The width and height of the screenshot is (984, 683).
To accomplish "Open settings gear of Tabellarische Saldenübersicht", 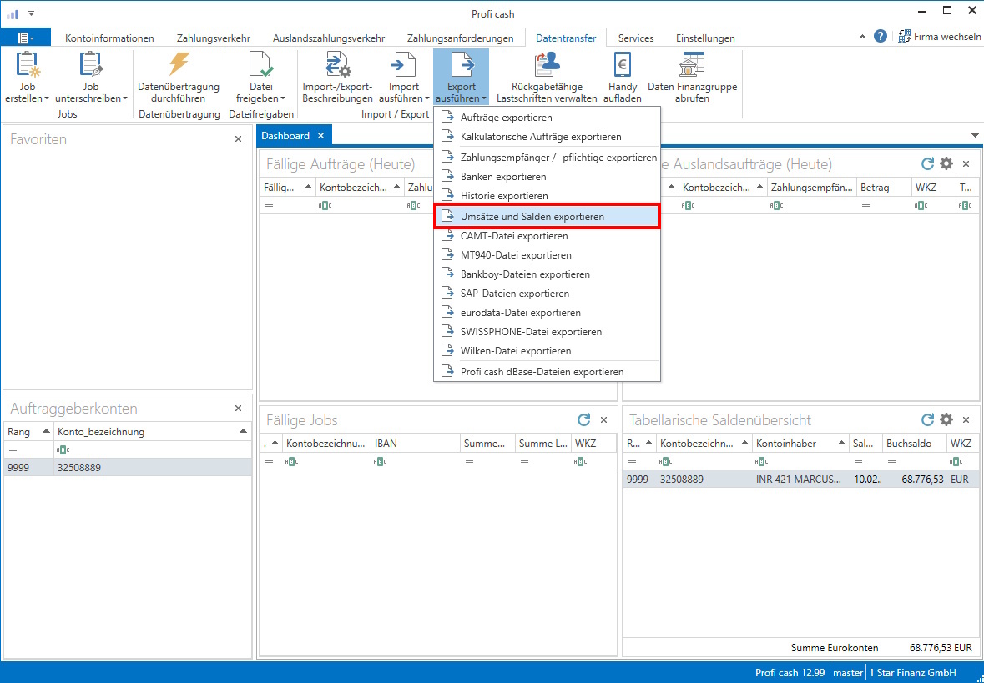I will (x=946, y=419).
